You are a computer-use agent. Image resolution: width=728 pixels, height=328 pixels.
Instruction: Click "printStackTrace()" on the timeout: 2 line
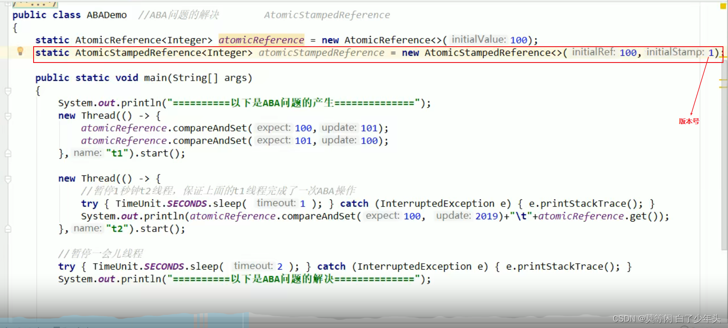coord(566,266)
